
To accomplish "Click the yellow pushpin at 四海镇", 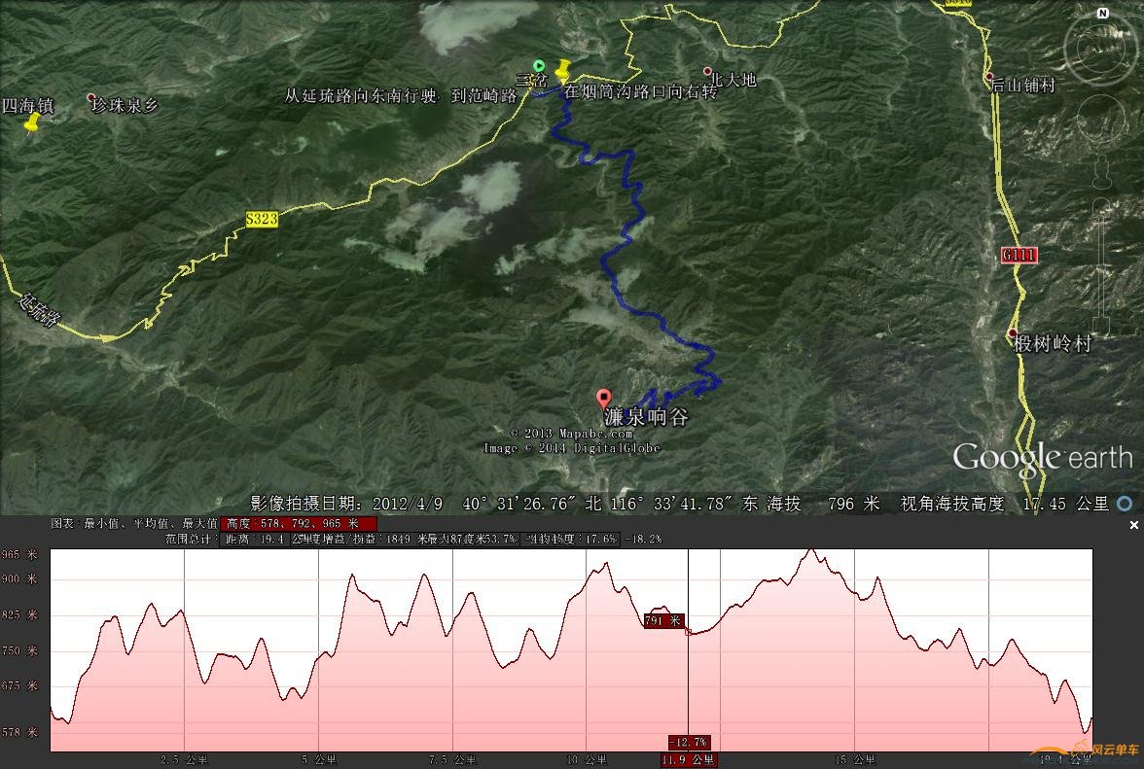I will (x=32, y=123).
